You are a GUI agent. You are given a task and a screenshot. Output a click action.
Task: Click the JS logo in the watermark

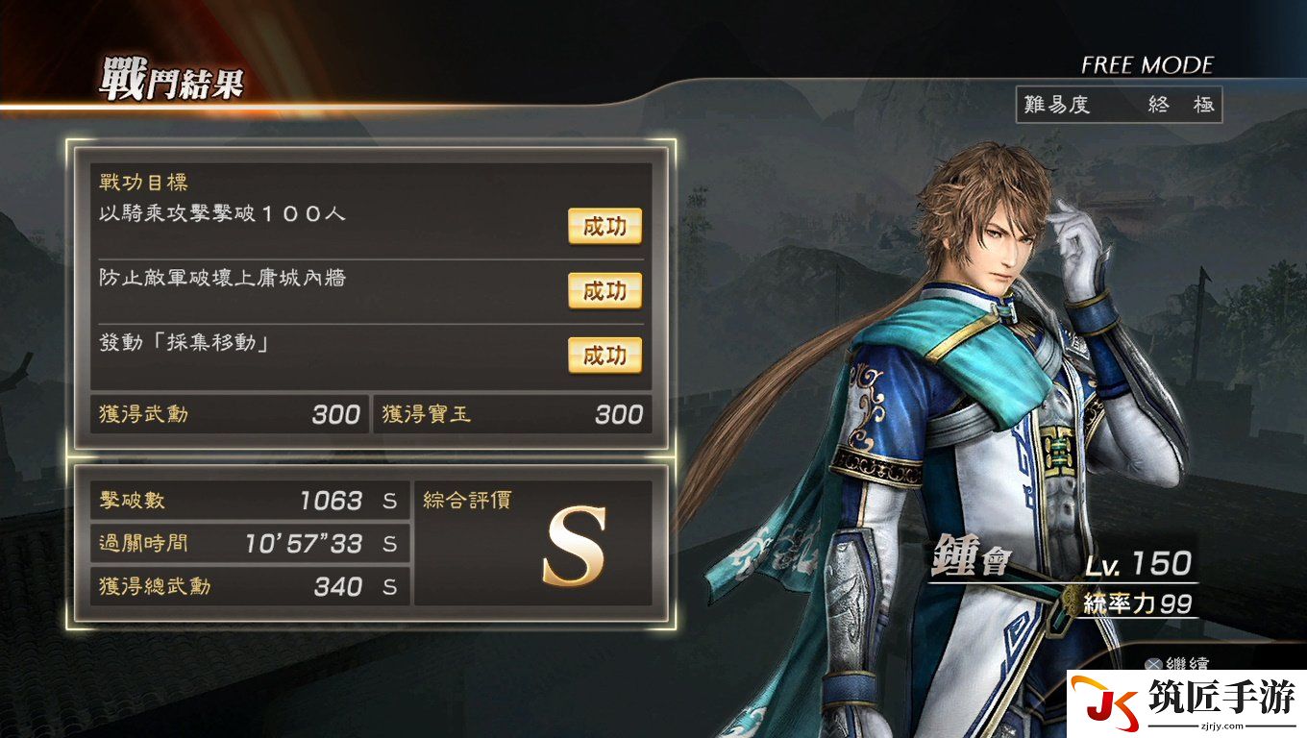coord(1105,703)
